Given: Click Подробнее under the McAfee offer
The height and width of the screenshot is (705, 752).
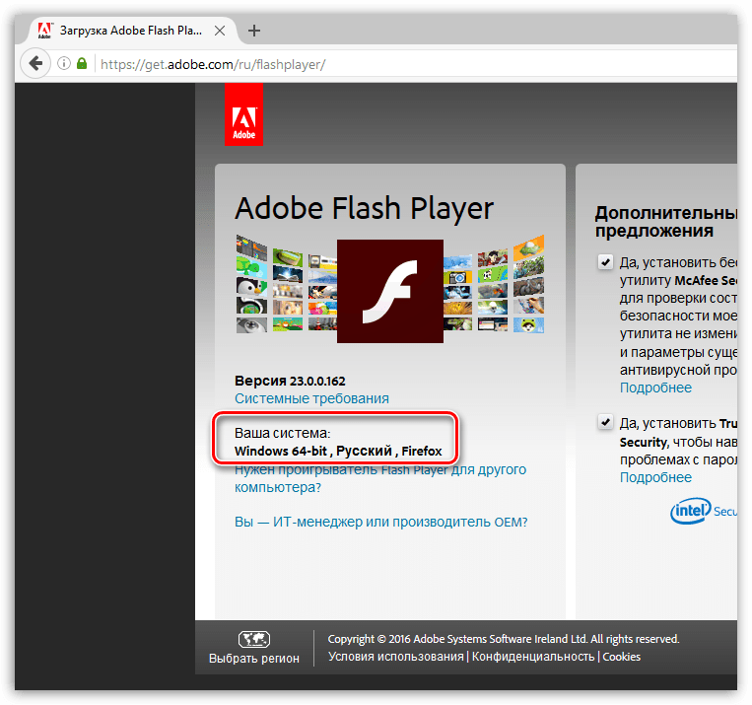Looking at the screenshot, I should (x=655, y=388).
